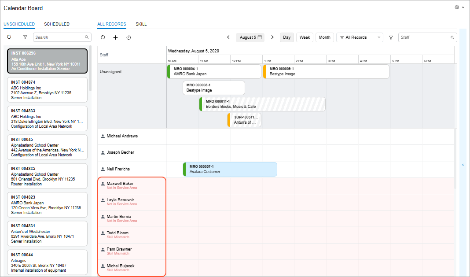This screenshot has height=277, width=470.
Task: Switch to Month view
Action: (324, 37)
